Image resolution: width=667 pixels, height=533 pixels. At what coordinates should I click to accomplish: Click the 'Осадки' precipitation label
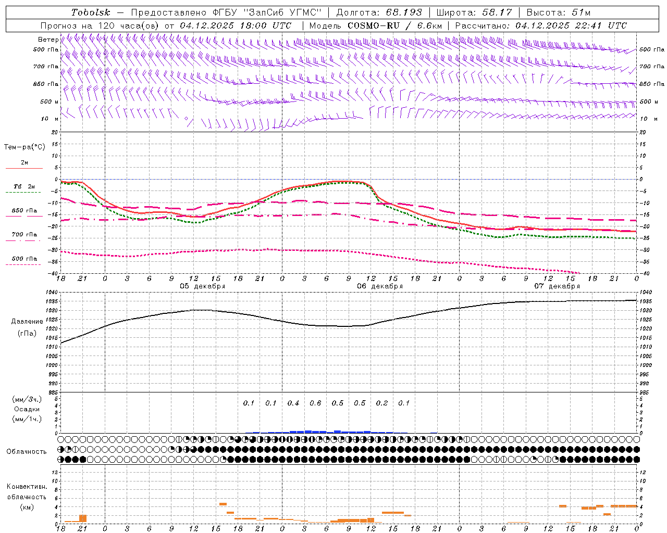pos(27,409)
